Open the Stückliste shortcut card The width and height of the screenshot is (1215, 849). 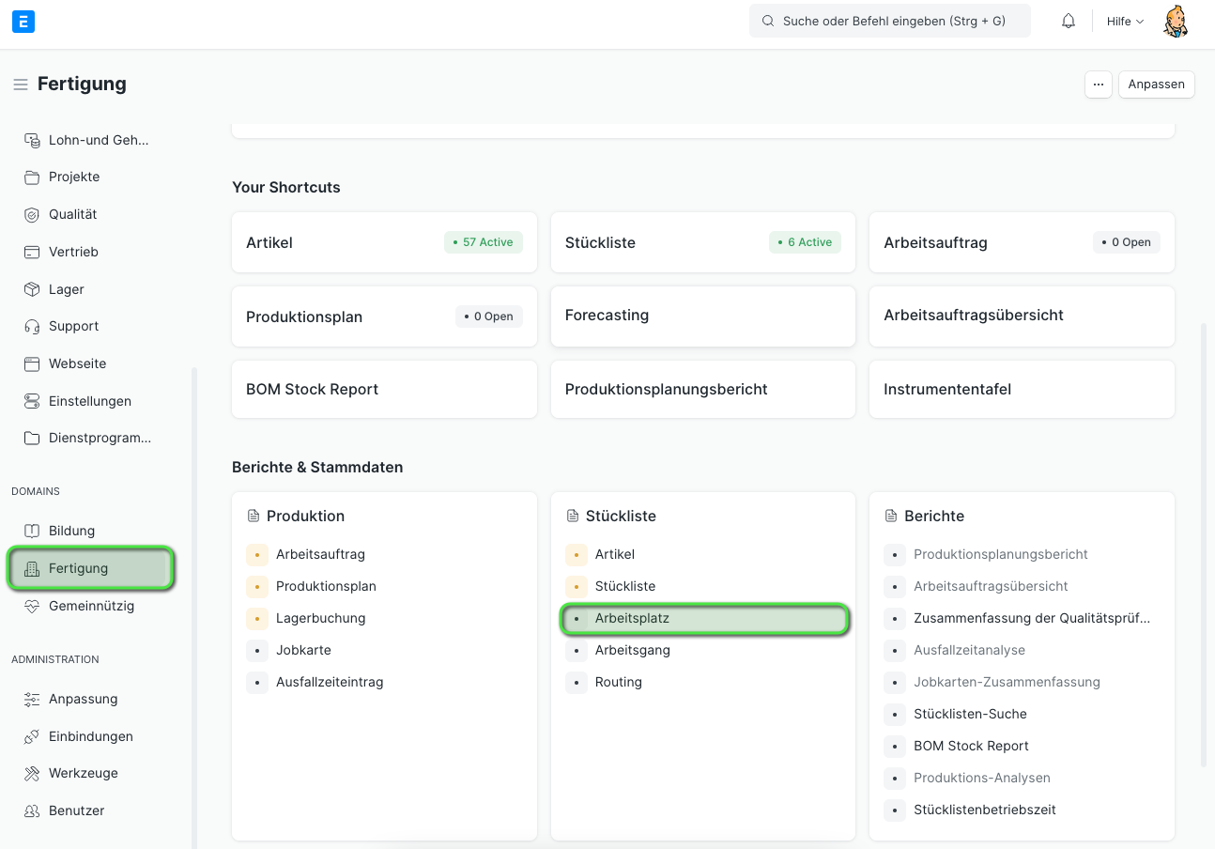[703, 242]
